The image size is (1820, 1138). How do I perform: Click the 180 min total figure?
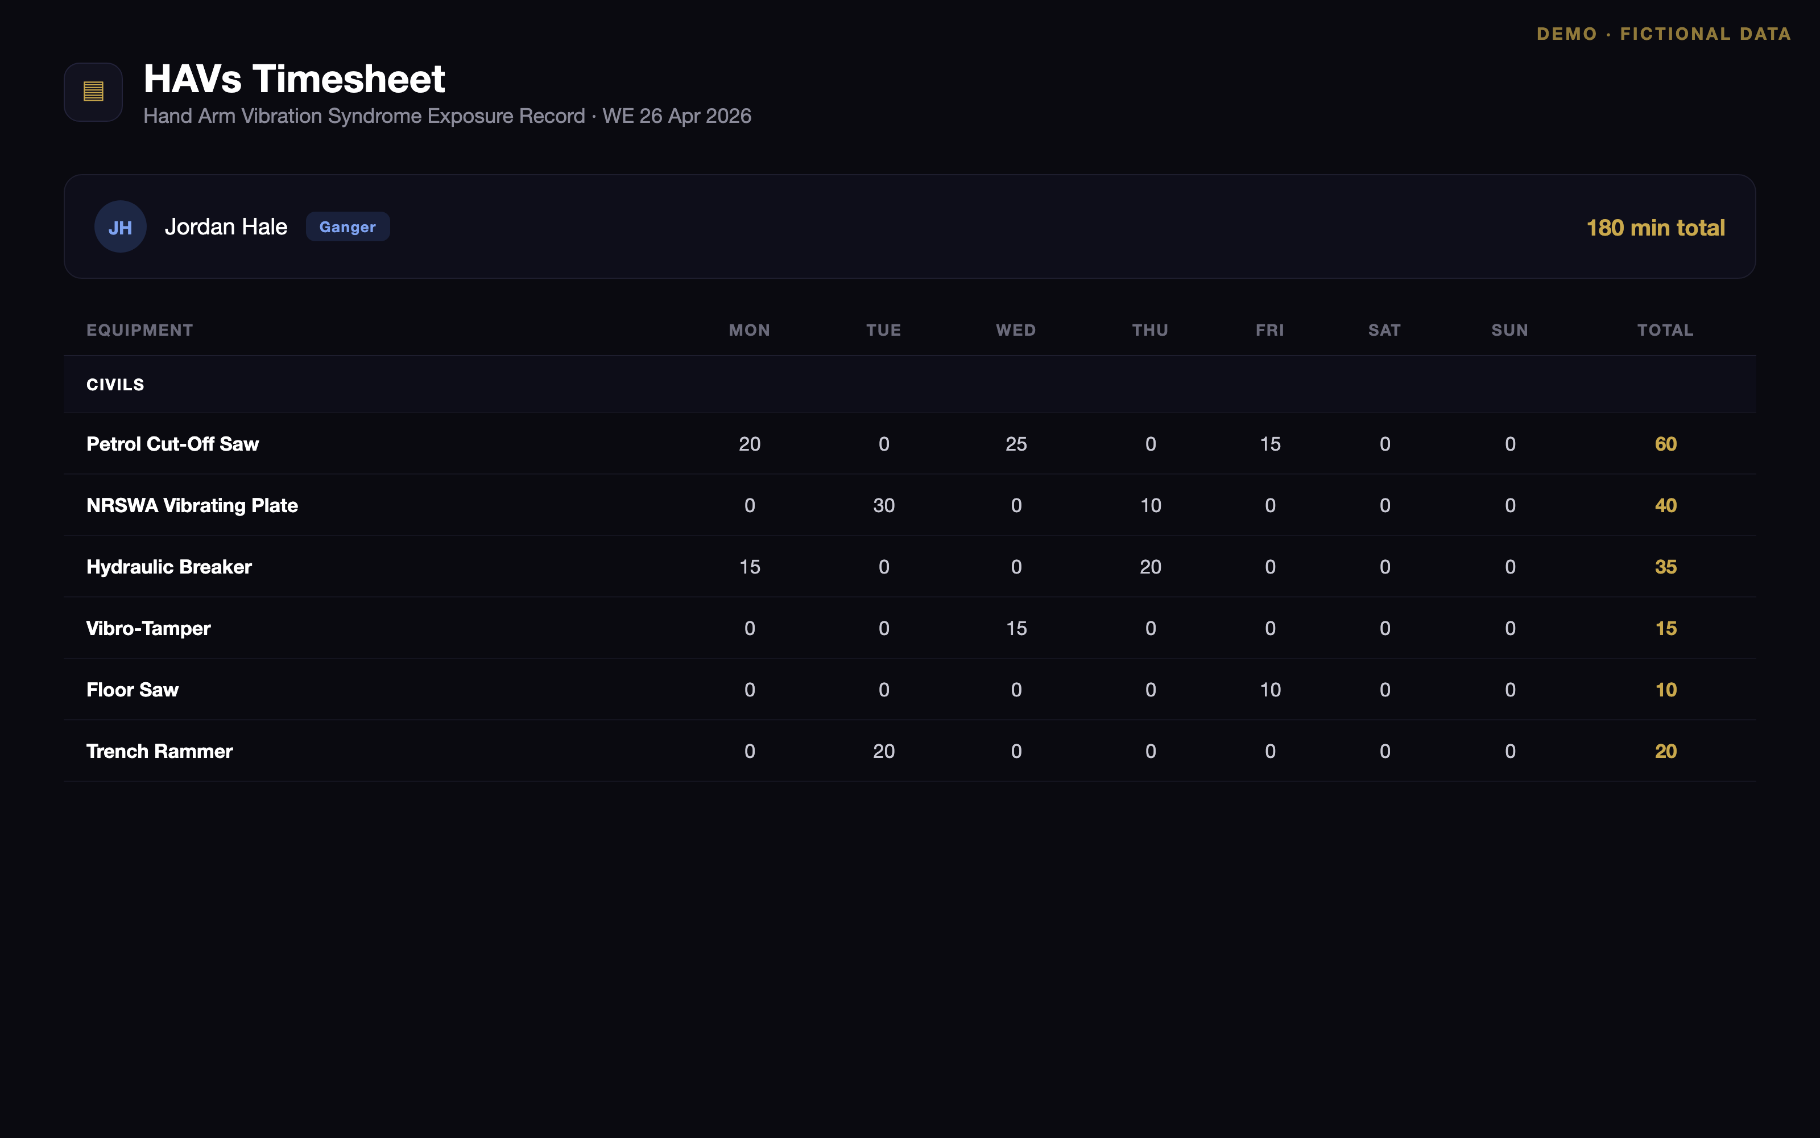1655,227
